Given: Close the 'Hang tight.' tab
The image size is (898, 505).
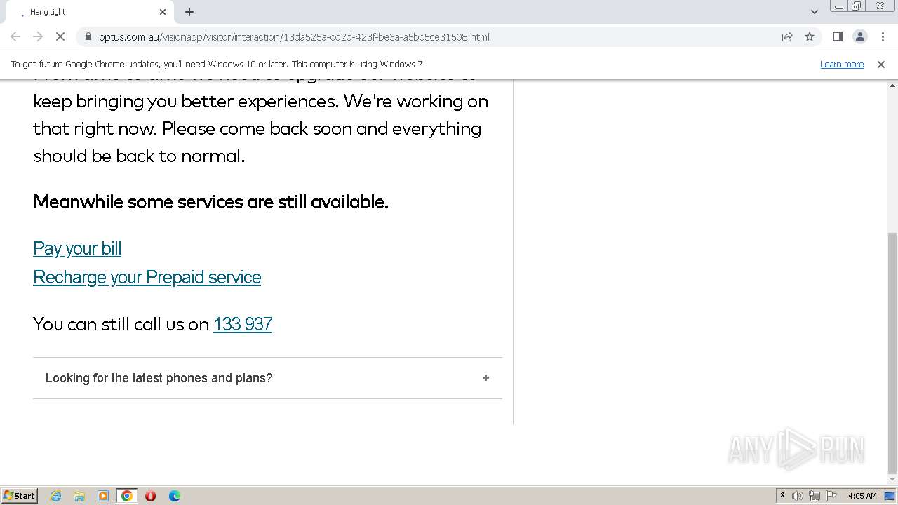Looking at the screenshot, I should [x=163, y=12].
